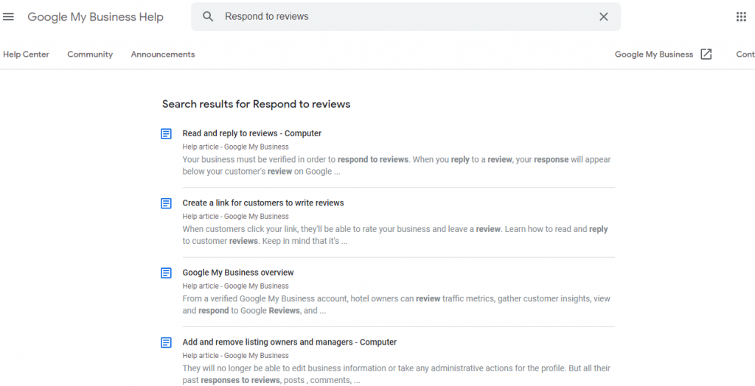Image resolution: width=755 pixels, height=386 pixels.
Task: Click the Search results for Respond to reviews heading
Action: tap(256, 104)
